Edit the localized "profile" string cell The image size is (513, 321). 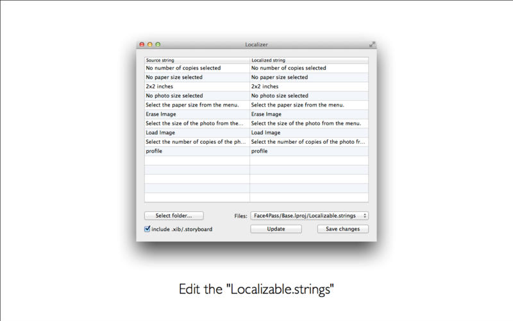coord(309,152)
